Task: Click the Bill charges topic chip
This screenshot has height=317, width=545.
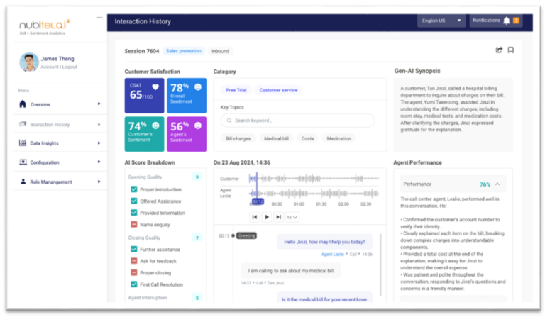Action: [x=238, y=138]
